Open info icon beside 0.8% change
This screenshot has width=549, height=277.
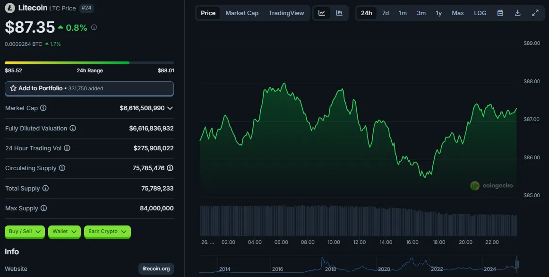pos(94,27)
